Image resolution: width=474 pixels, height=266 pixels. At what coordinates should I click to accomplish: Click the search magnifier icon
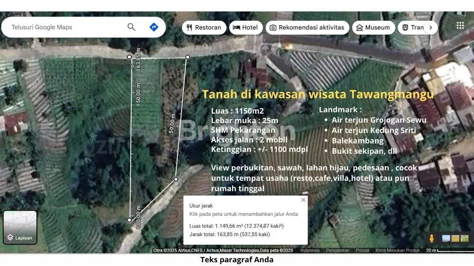click(x=131, y=27)
